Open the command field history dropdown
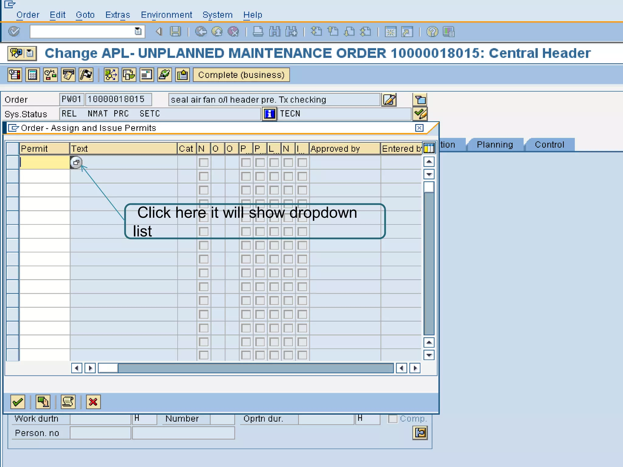 tap(138, 31)
